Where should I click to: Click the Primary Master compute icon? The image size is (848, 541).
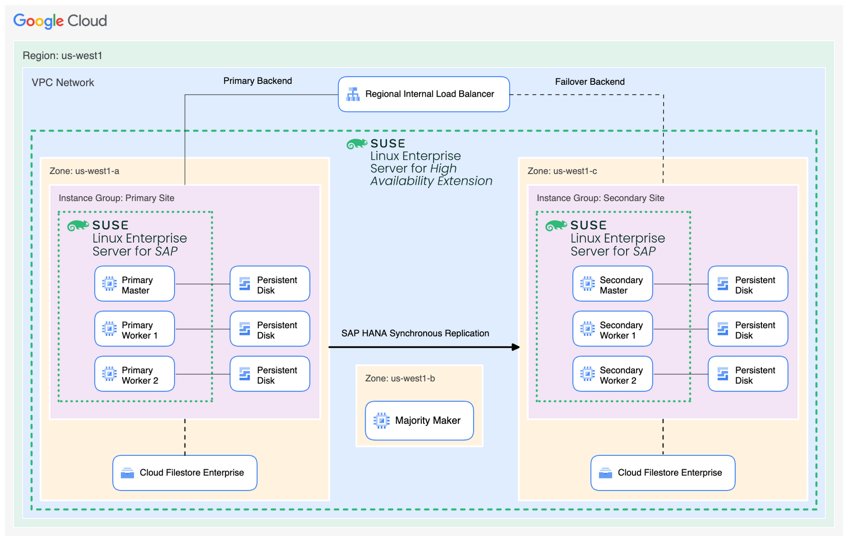click(x=109, y=284)
